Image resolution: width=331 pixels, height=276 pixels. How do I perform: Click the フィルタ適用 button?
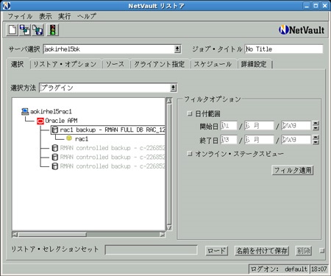coord(293,170)
